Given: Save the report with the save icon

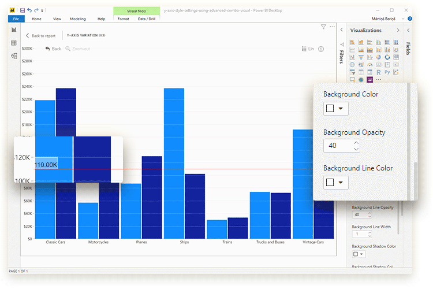Looking at the screenshot, I should (x=23, y=10).
